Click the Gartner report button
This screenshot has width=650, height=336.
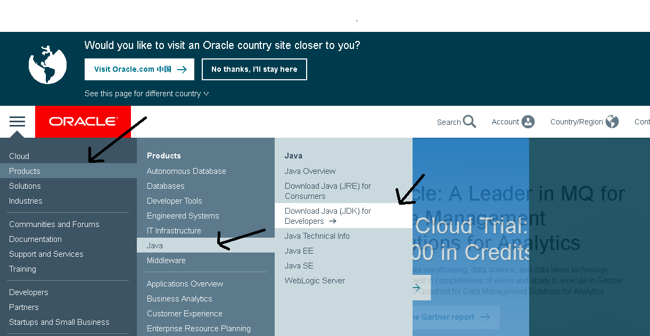456,317
